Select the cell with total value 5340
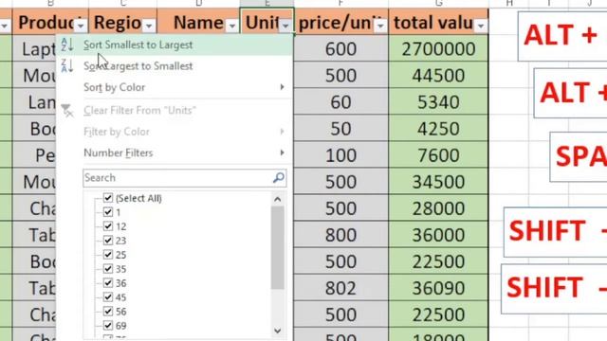 click(x=438, y=102)
